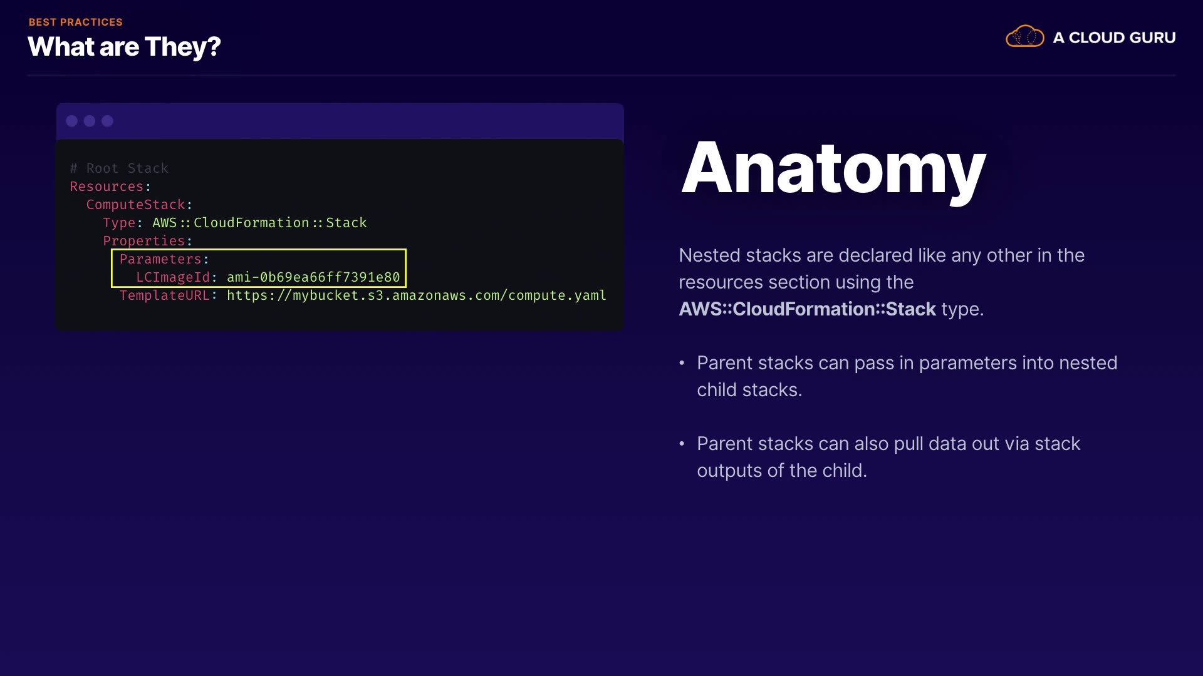The image size is (1203, 676).
Task: Select the green AWS::CloudFormation::Stack type value in code
Action: (x=259, y=223)
